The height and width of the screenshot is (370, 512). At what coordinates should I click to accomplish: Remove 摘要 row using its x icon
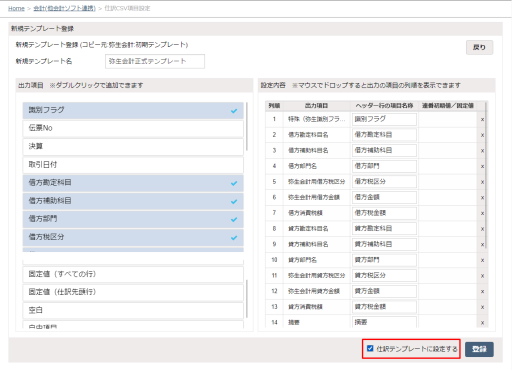coord(482,322)
